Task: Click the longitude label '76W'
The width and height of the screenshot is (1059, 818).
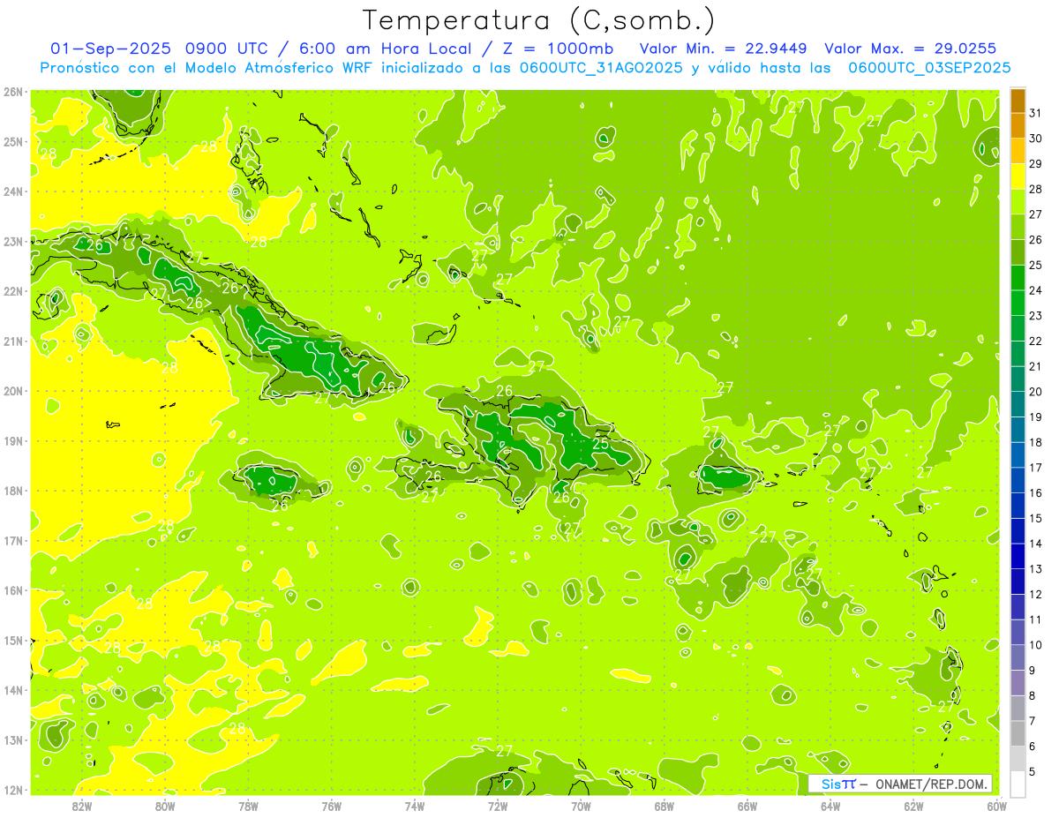Action: [x=331, y=806]
